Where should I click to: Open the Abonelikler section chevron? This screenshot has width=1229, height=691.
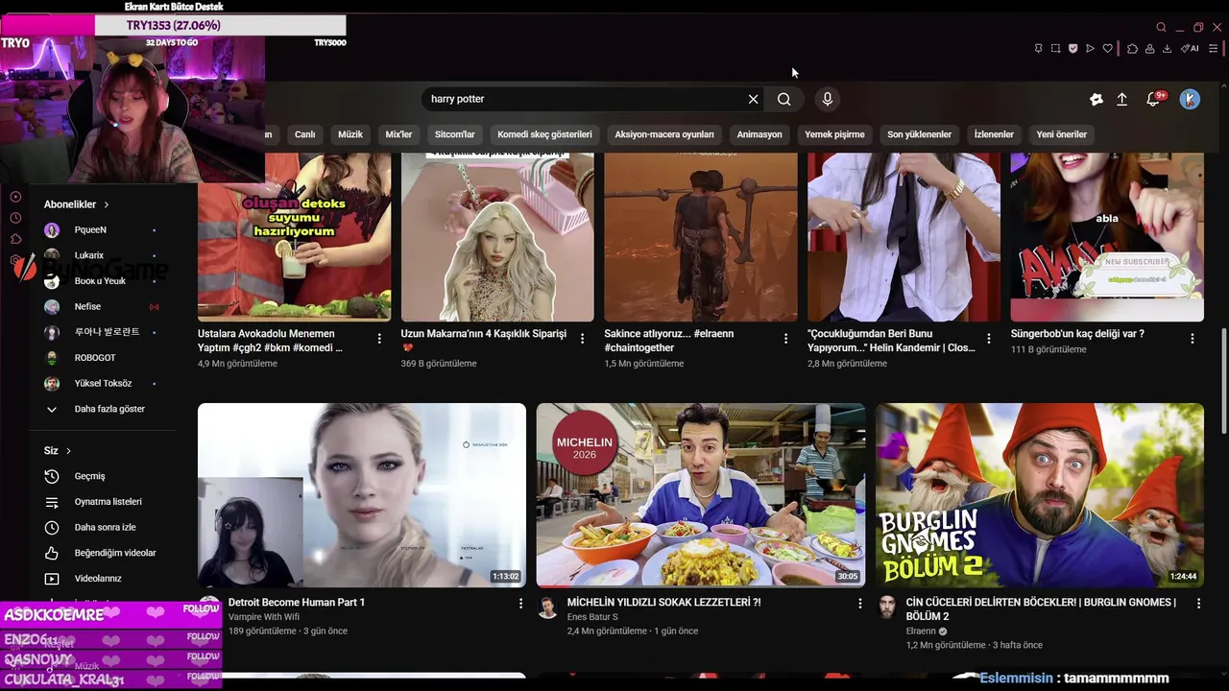tap(107, 204)
